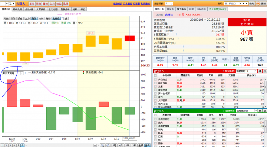The height and width of the screenshot is (147, 267).
Task: Toggle the 紅綠燈 indicator button
Action: pos(56,18)
